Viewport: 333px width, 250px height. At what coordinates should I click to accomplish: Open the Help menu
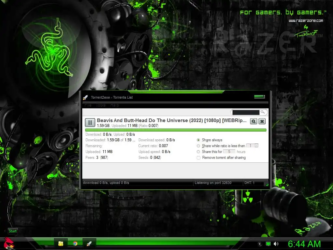pyautogui.click(x=114, y=105)
